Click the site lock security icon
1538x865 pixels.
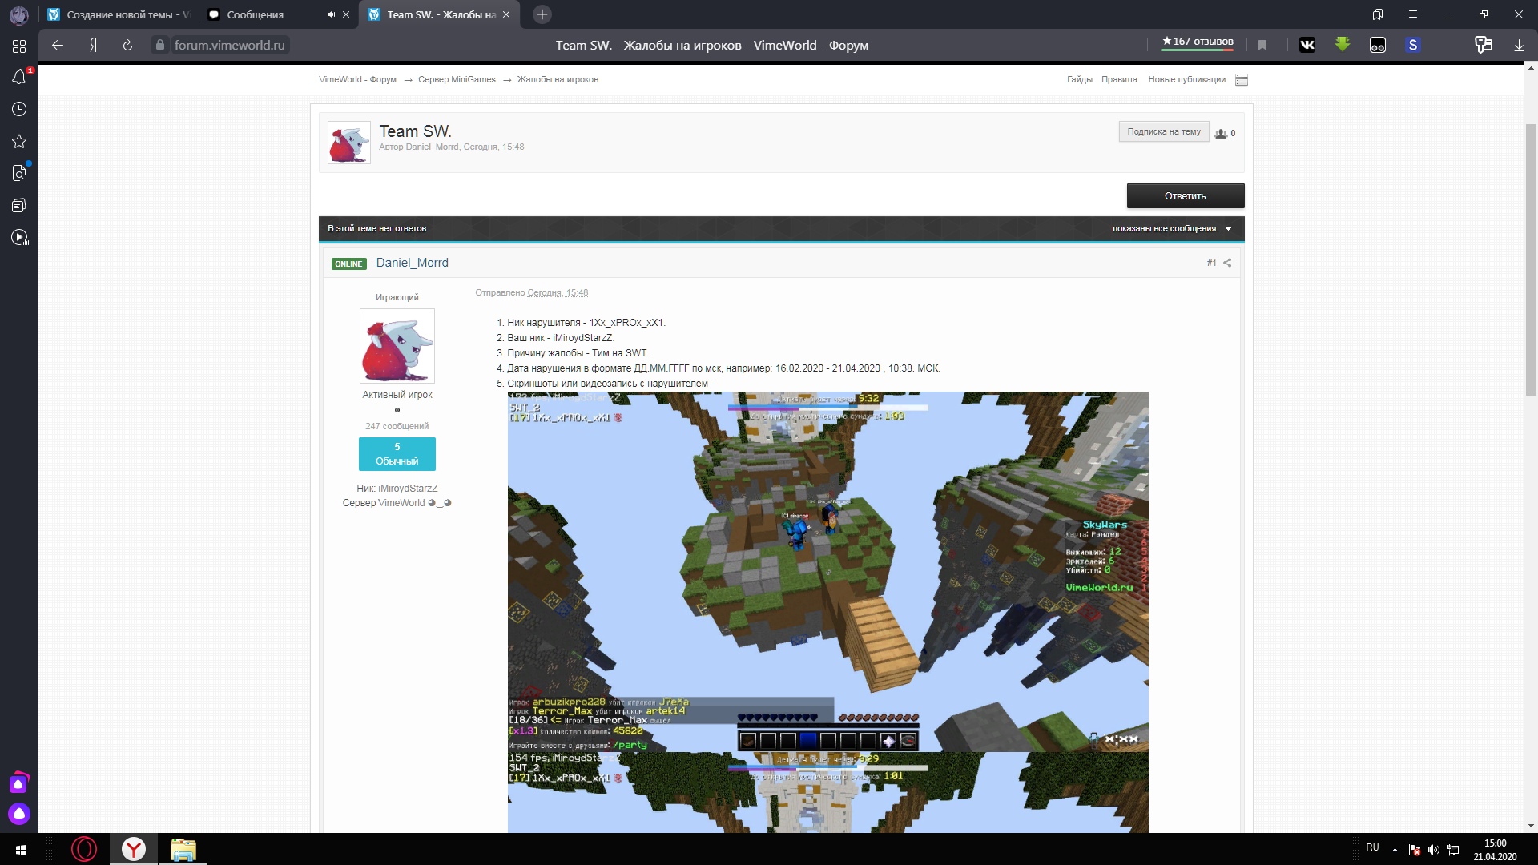tap(159, 46)
